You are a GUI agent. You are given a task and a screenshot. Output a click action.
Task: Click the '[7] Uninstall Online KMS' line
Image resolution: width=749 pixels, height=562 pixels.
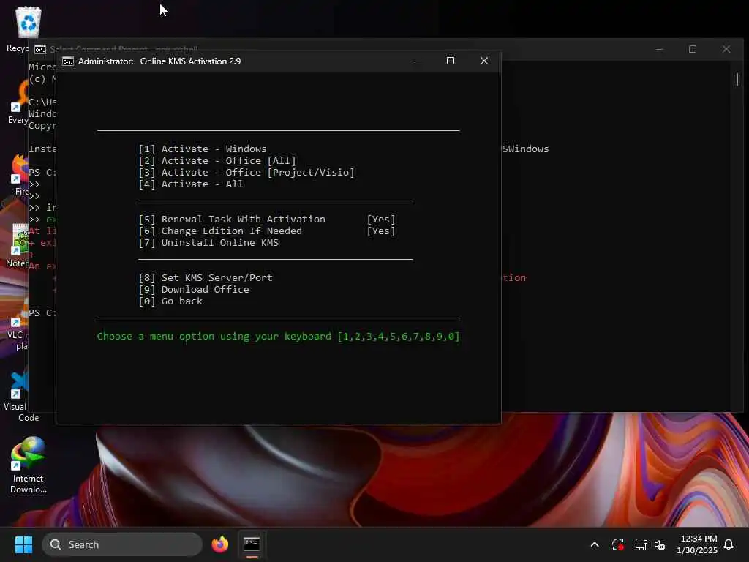(x=208, y=243)
